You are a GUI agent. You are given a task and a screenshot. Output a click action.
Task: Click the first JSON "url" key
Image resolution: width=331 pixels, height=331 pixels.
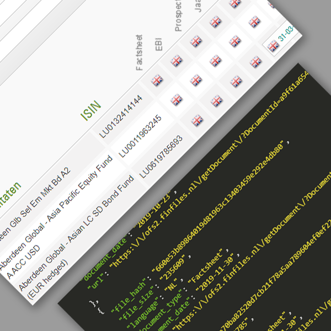point(96,281)
